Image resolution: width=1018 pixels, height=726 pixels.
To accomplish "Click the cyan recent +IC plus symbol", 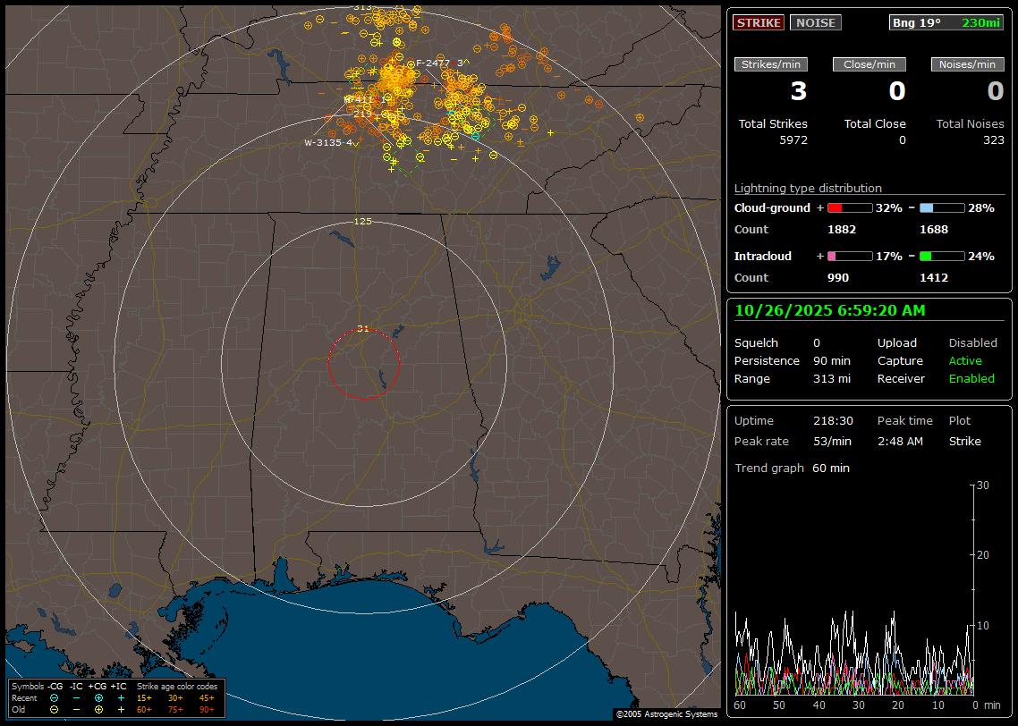I will (x=121, y=697).
